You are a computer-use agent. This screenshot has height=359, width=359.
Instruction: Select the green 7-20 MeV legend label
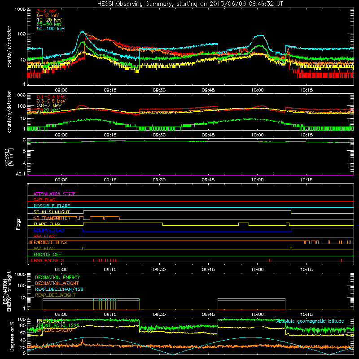coord(48,110)
